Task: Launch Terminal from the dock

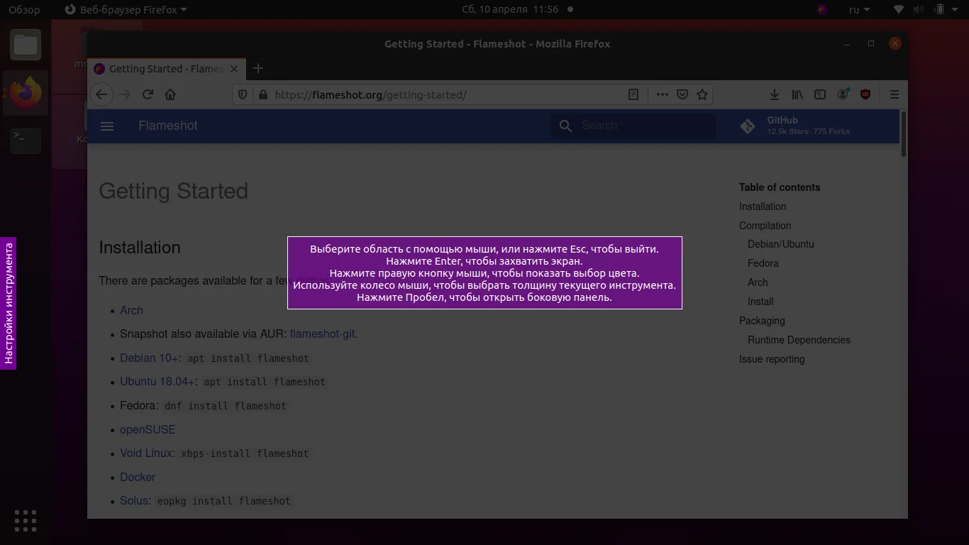Action: coord(26,141)
